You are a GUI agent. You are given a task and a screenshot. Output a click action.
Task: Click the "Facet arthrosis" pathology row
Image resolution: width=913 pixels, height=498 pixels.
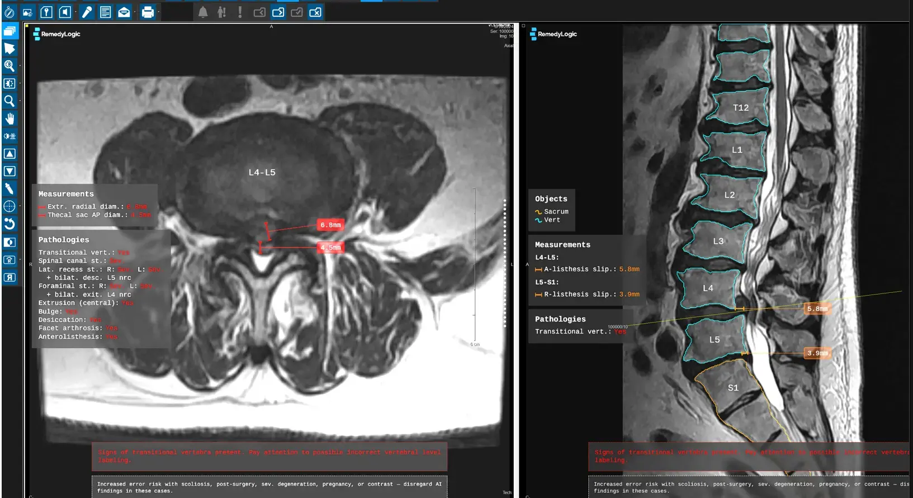pos(78,328)
